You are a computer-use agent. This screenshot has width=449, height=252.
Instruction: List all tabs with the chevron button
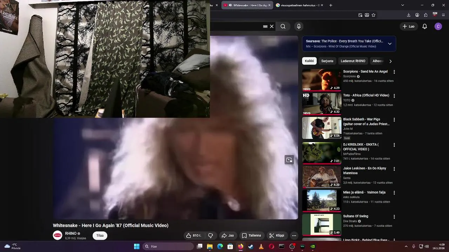click(402, 5)
